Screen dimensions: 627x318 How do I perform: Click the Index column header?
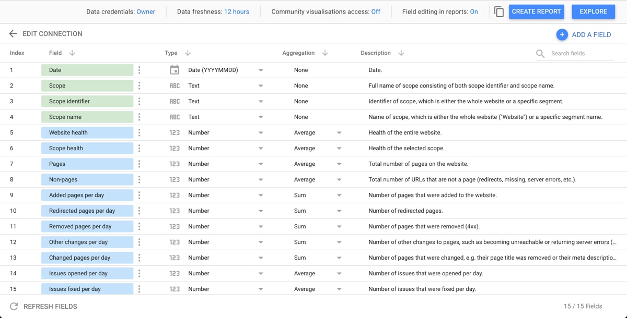tap(17, 53)
